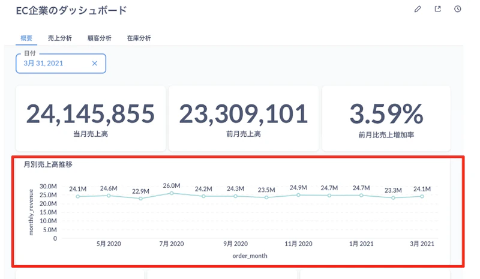The width and height of the screenshot is (480, 279).
Task: Click the pencil edit dashboard icon
Action: (x=418, y=10)
